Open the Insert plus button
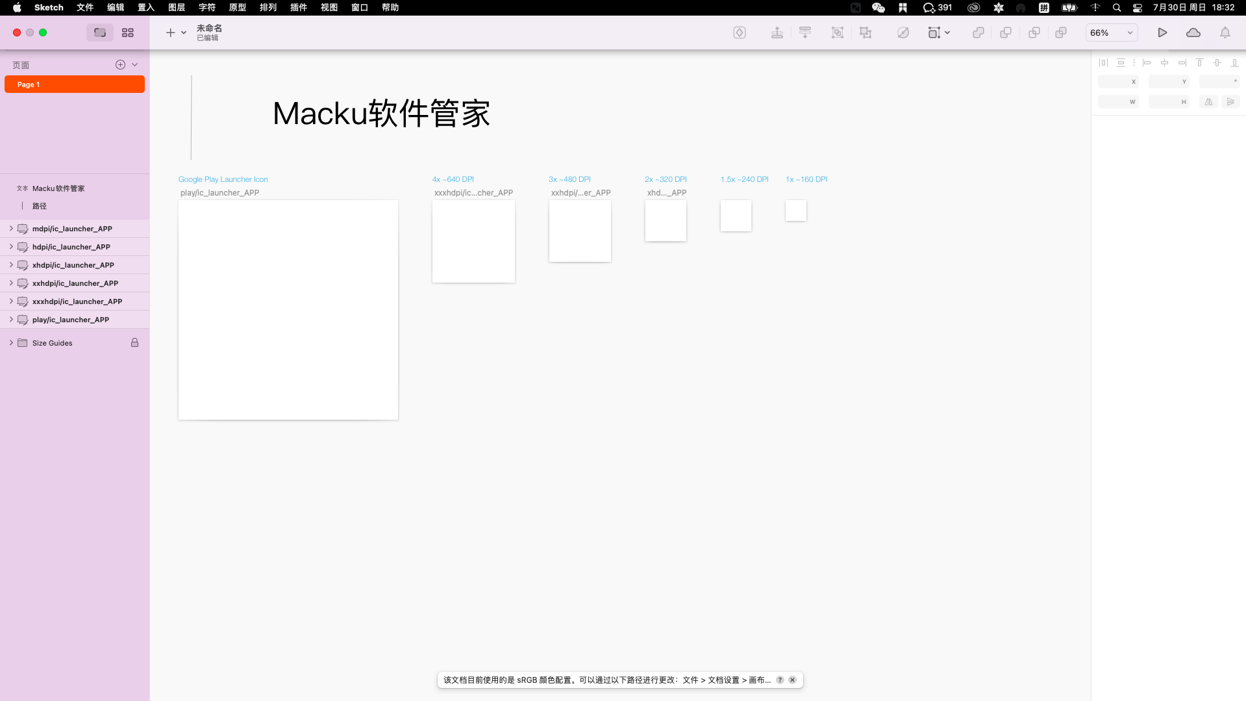1246x701 pixels. 170,32
